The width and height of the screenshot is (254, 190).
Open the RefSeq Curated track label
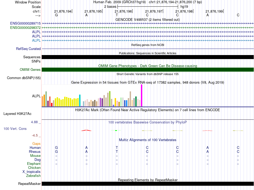pyautogui.click(x=28, y=49)
